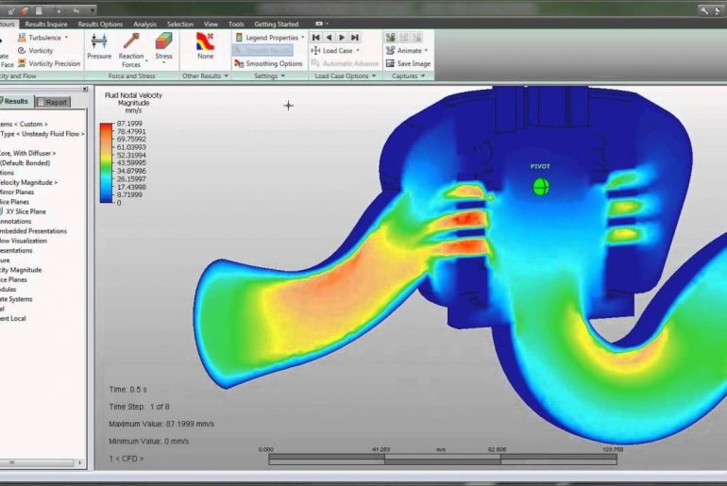Click the Pressure results icon
Image resolution: width=727 pixels, height=486 pixels.
coord(99,45)
